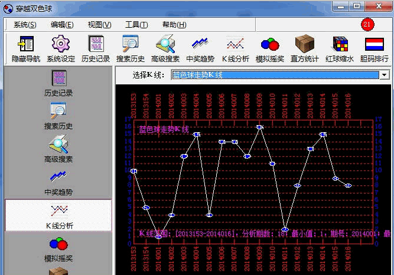
Task: Click the data point at period 2014005
Action: pyautogui.click(x=209, y=215)
